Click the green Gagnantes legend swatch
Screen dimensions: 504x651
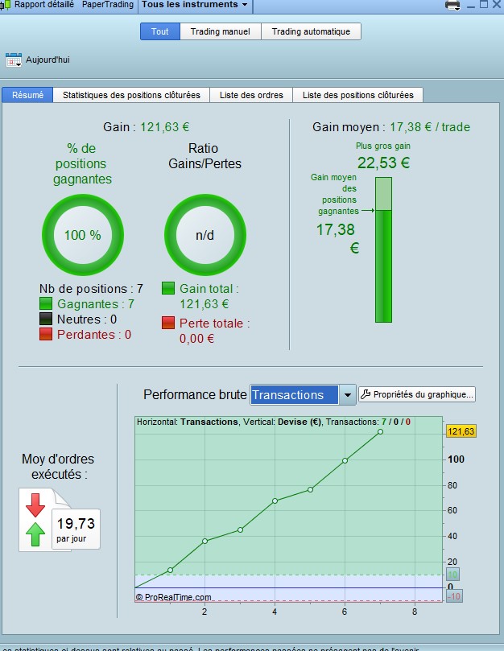[46, 303]
